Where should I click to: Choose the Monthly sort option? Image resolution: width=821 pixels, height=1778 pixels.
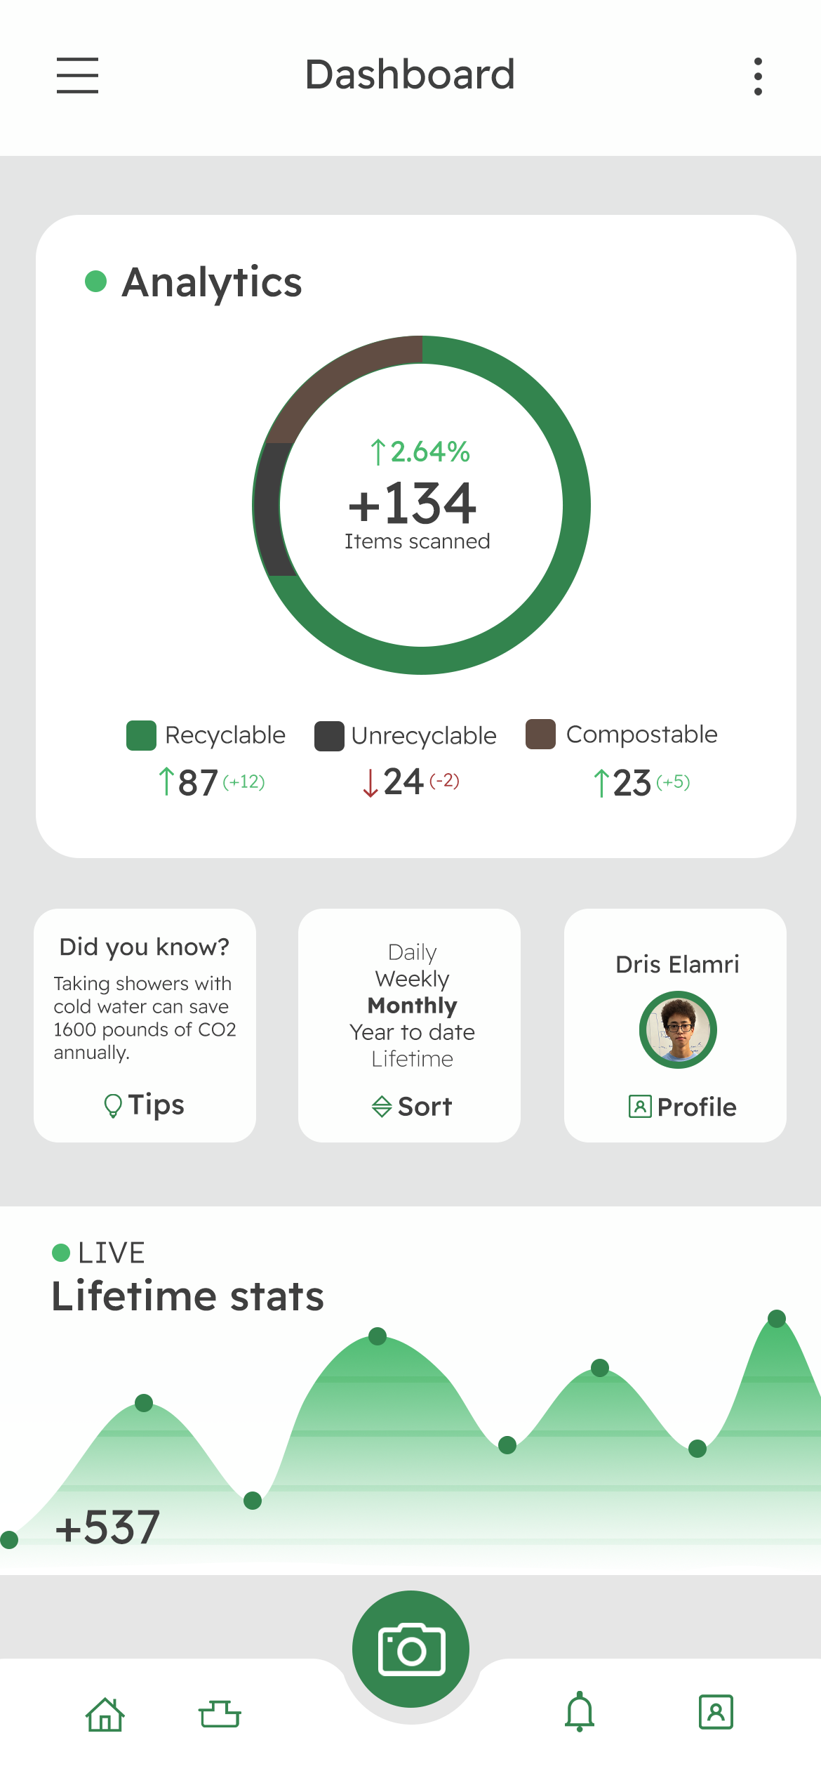tap(412, 1006)
